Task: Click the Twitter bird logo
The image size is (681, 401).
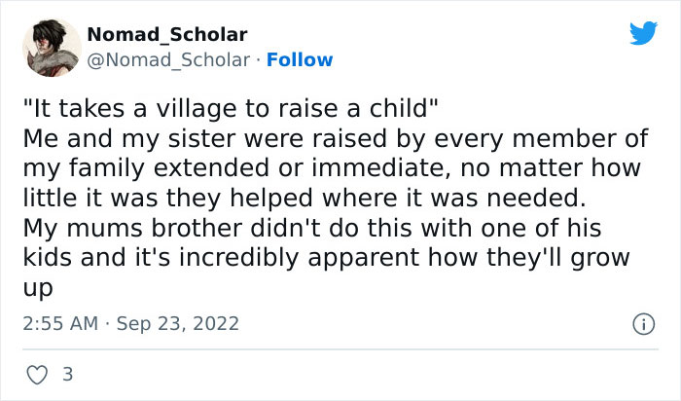Action: tap(643, 33)
